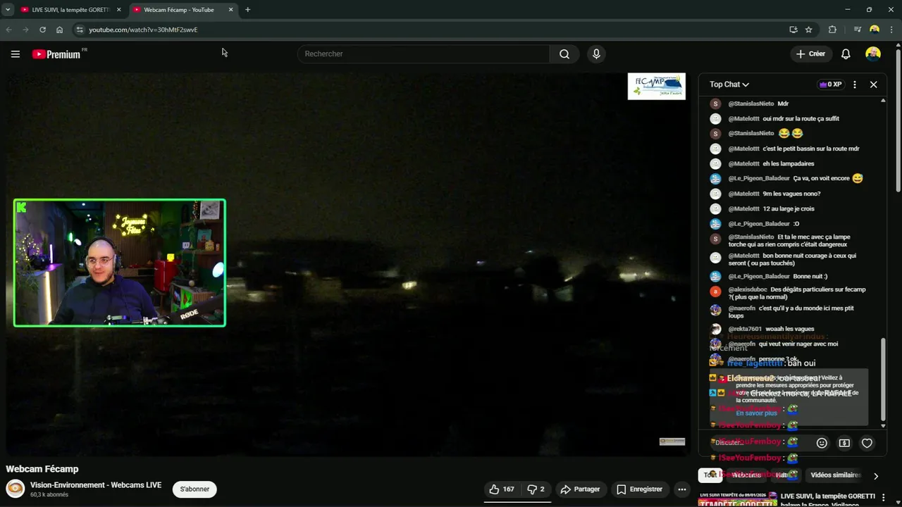The image size is (902, 507).
Task: Open LIVE SUIVI tempête GORETTI suggested video
Action: 828,501
